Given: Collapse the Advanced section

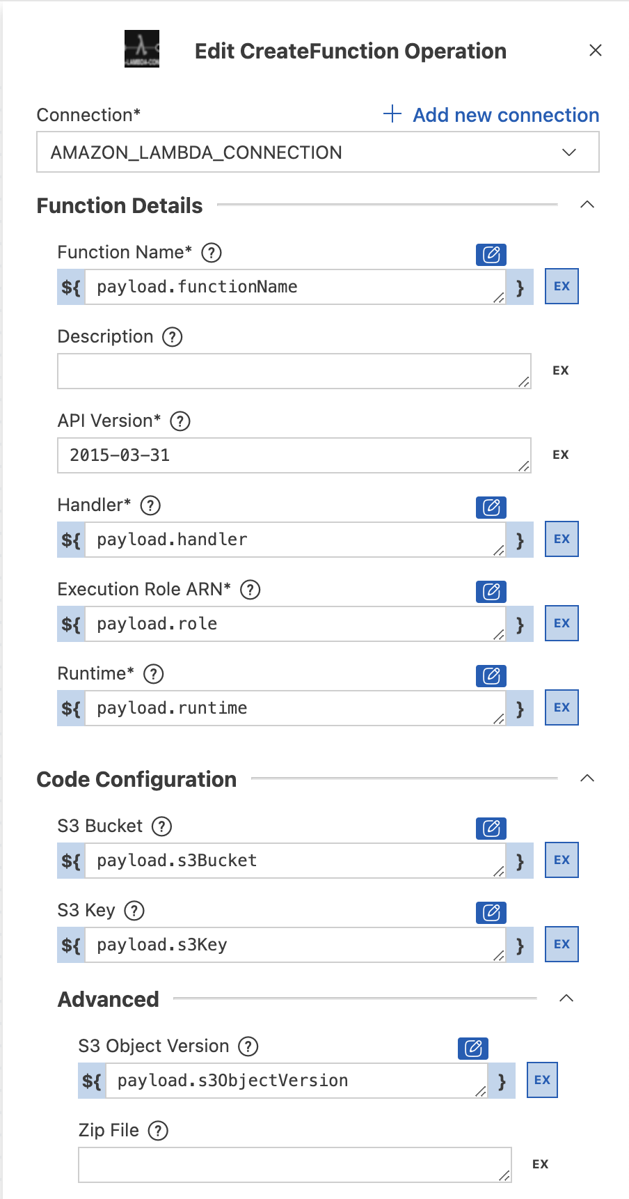Looking at the screenshot, I should point(566,998).
